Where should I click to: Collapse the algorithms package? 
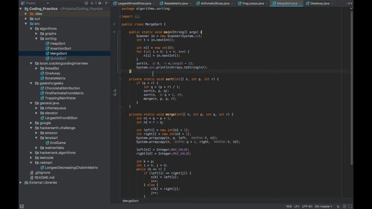pos(31,28)
